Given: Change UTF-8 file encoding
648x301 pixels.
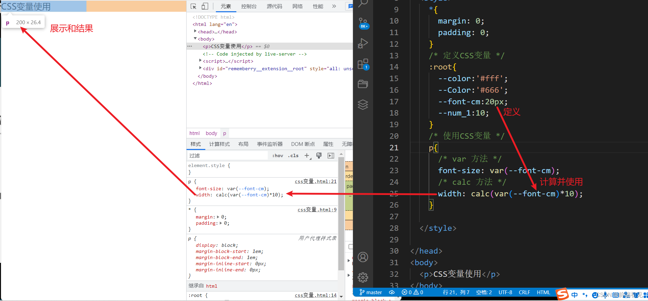Looking at the screenshot, I should coord(505,292).
